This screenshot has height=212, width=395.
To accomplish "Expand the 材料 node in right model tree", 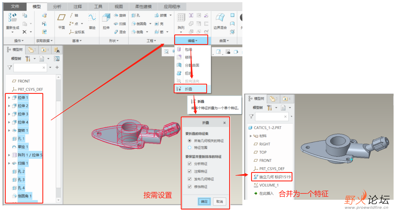I will point(251,136).
